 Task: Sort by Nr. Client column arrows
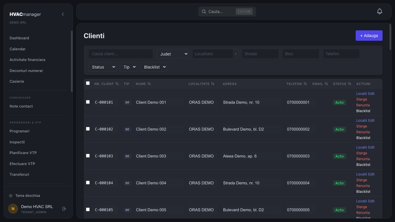[117, 84]
